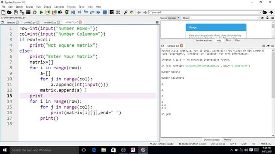
Task: Close the untitled2.py tab
Action: 58,22
